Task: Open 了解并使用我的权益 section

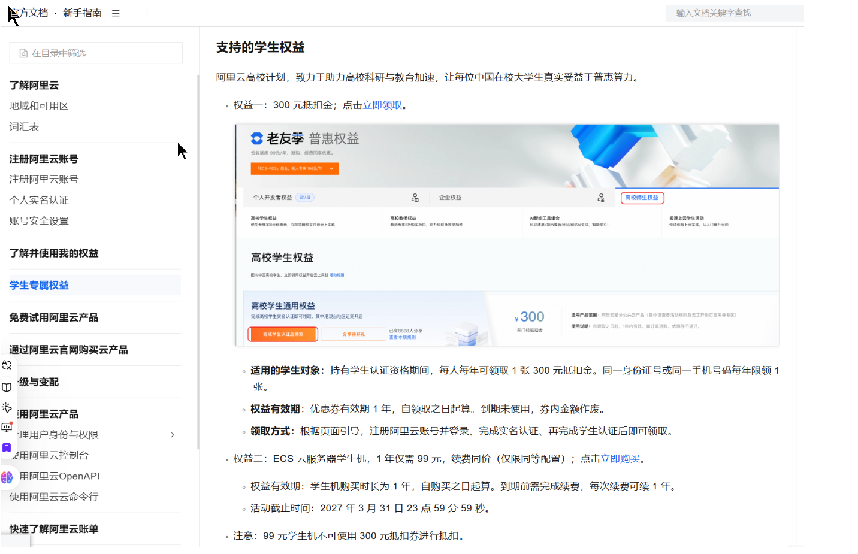Action: [54, 253]
